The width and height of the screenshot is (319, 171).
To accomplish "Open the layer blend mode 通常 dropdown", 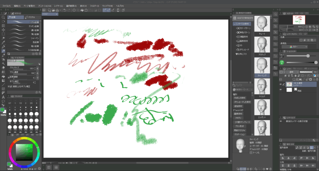I will (292, 72).
